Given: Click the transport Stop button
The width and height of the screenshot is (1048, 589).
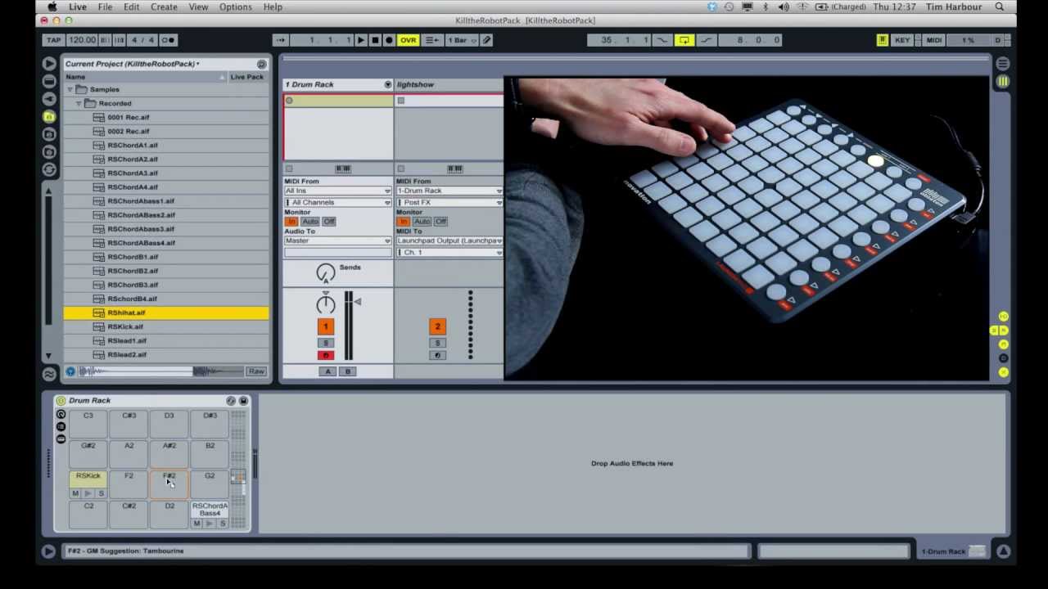Looking at the screenshot, I should 374,40.
